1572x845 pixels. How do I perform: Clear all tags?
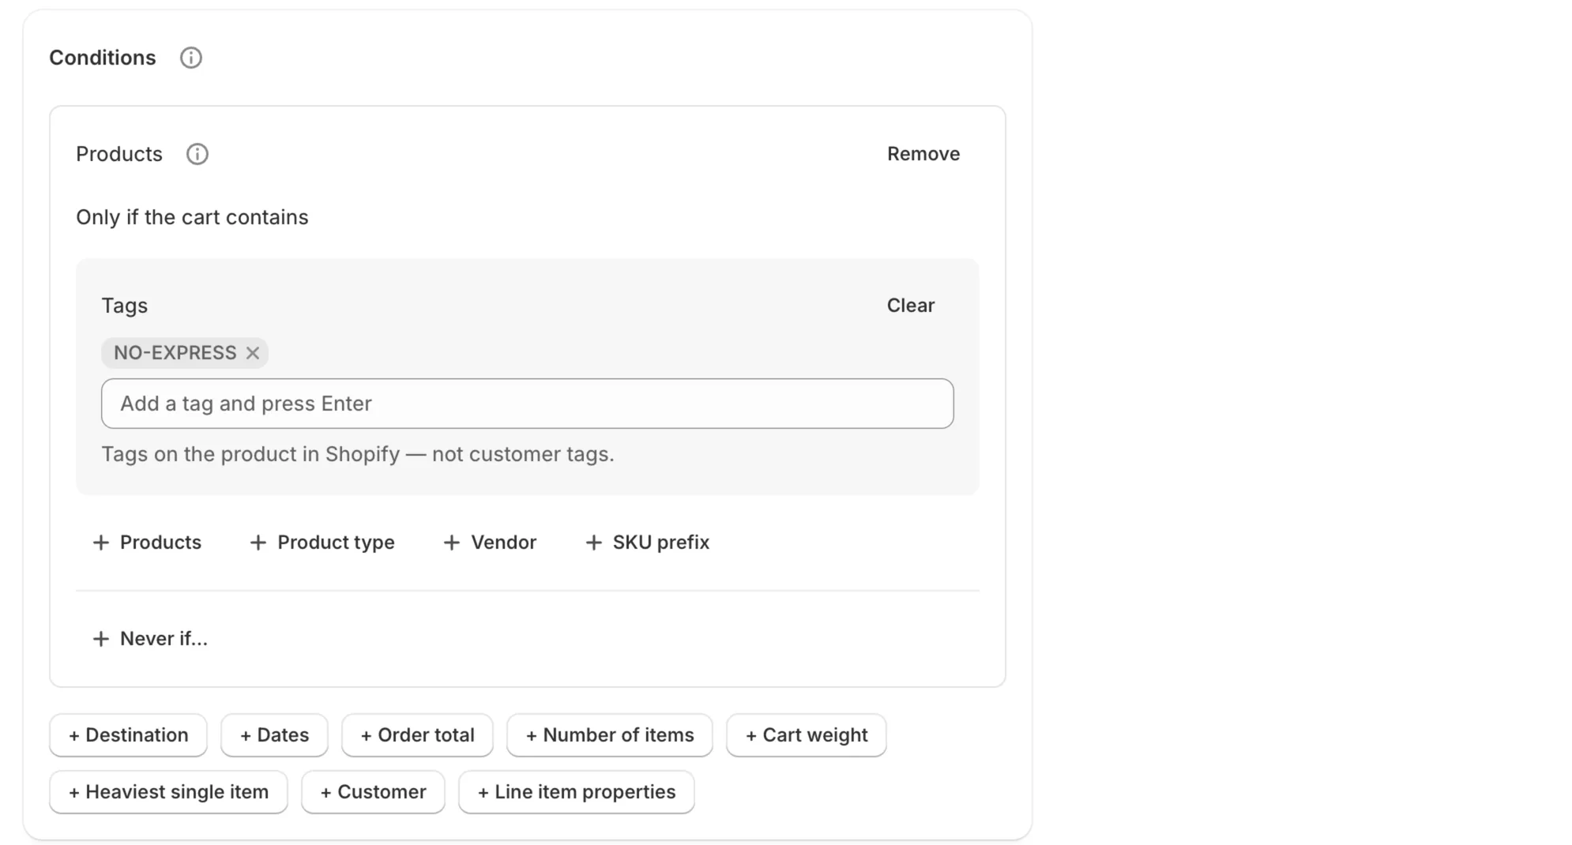911,306
